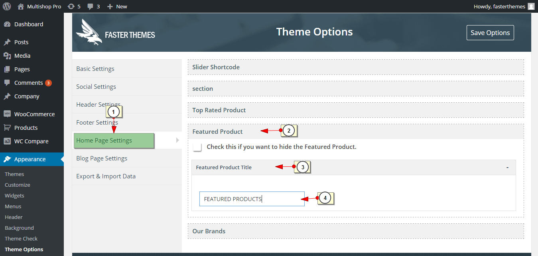Click the Products cart icon
The width and height of the screenshot is (538, 256).
(x=7, y=128)
